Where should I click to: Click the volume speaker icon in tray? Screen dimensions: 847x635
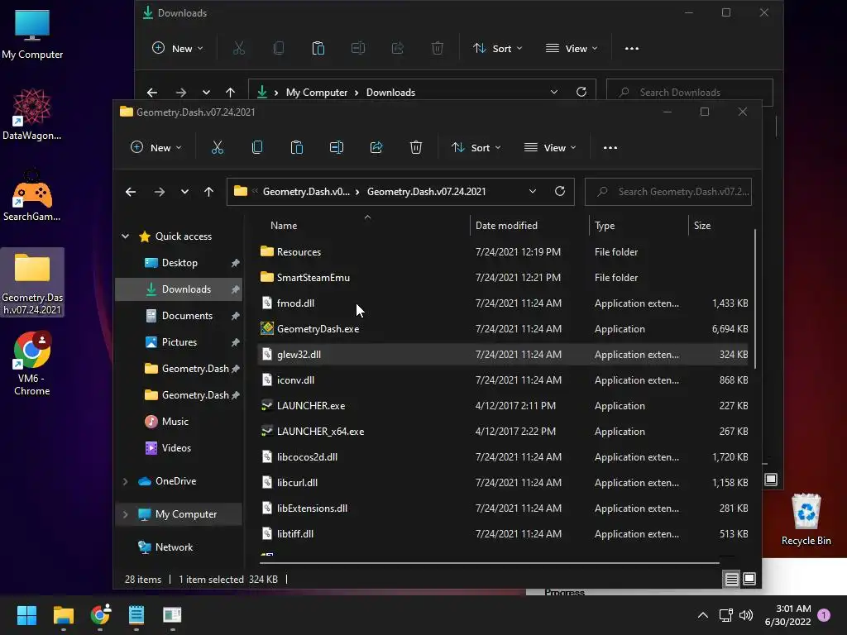746,615
